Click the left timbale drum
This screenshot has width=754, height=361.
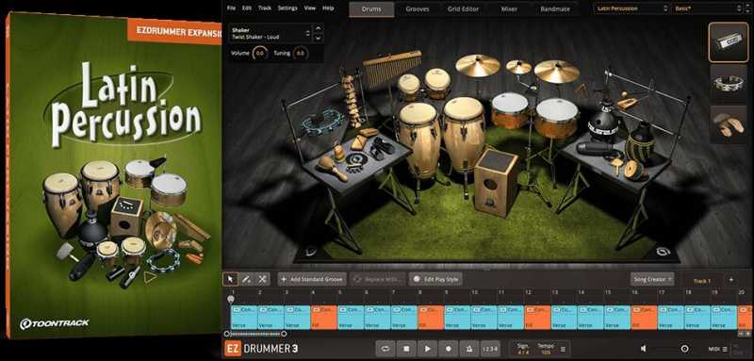click(510, 110)
